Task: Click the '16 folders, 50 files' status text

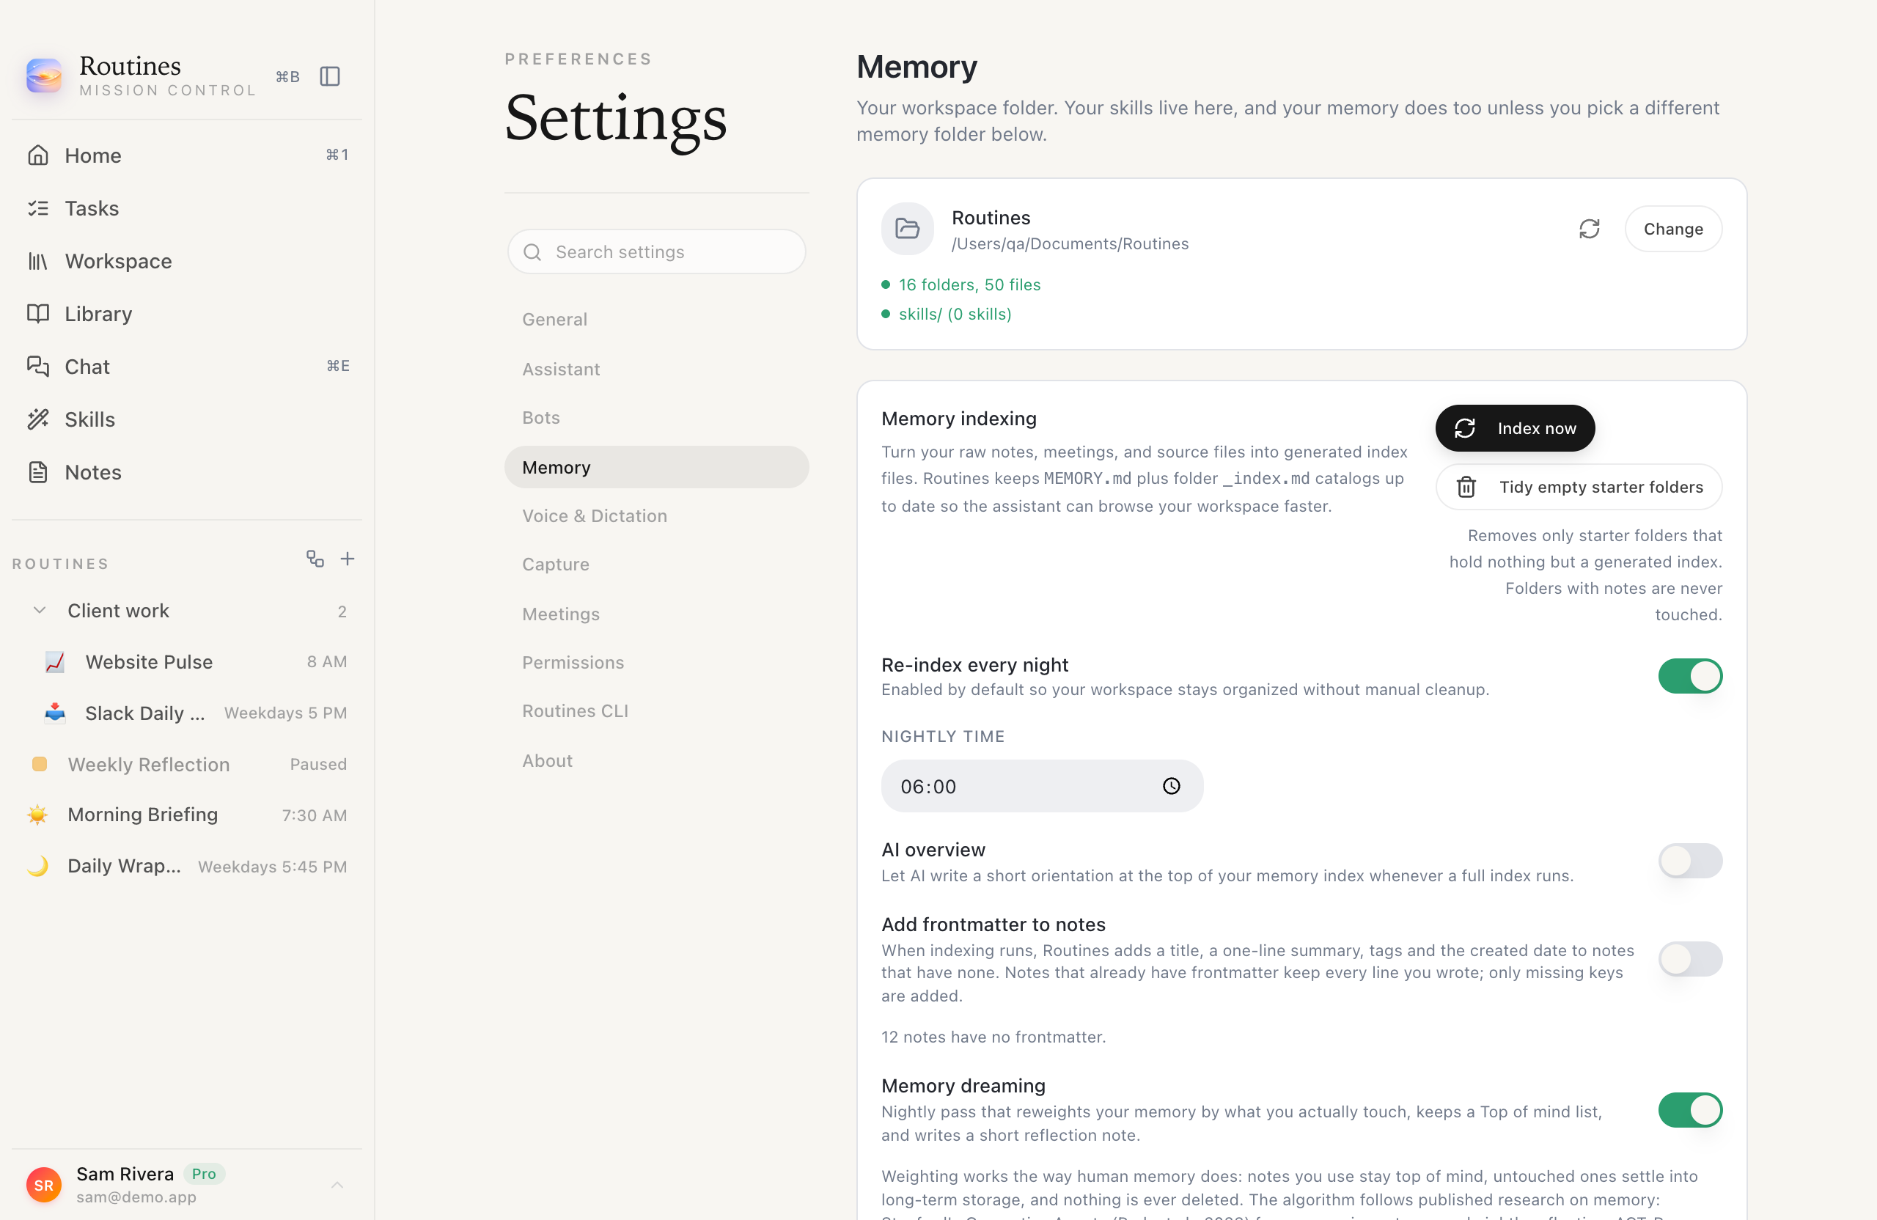Action: tap(969, 284)
